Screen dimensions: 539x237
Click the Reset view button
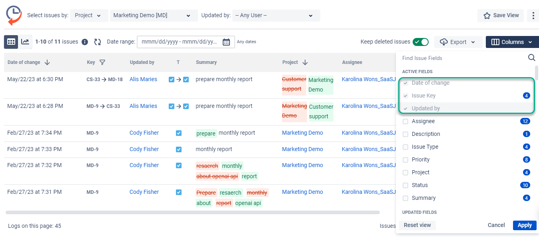click(x=417, y=225)
